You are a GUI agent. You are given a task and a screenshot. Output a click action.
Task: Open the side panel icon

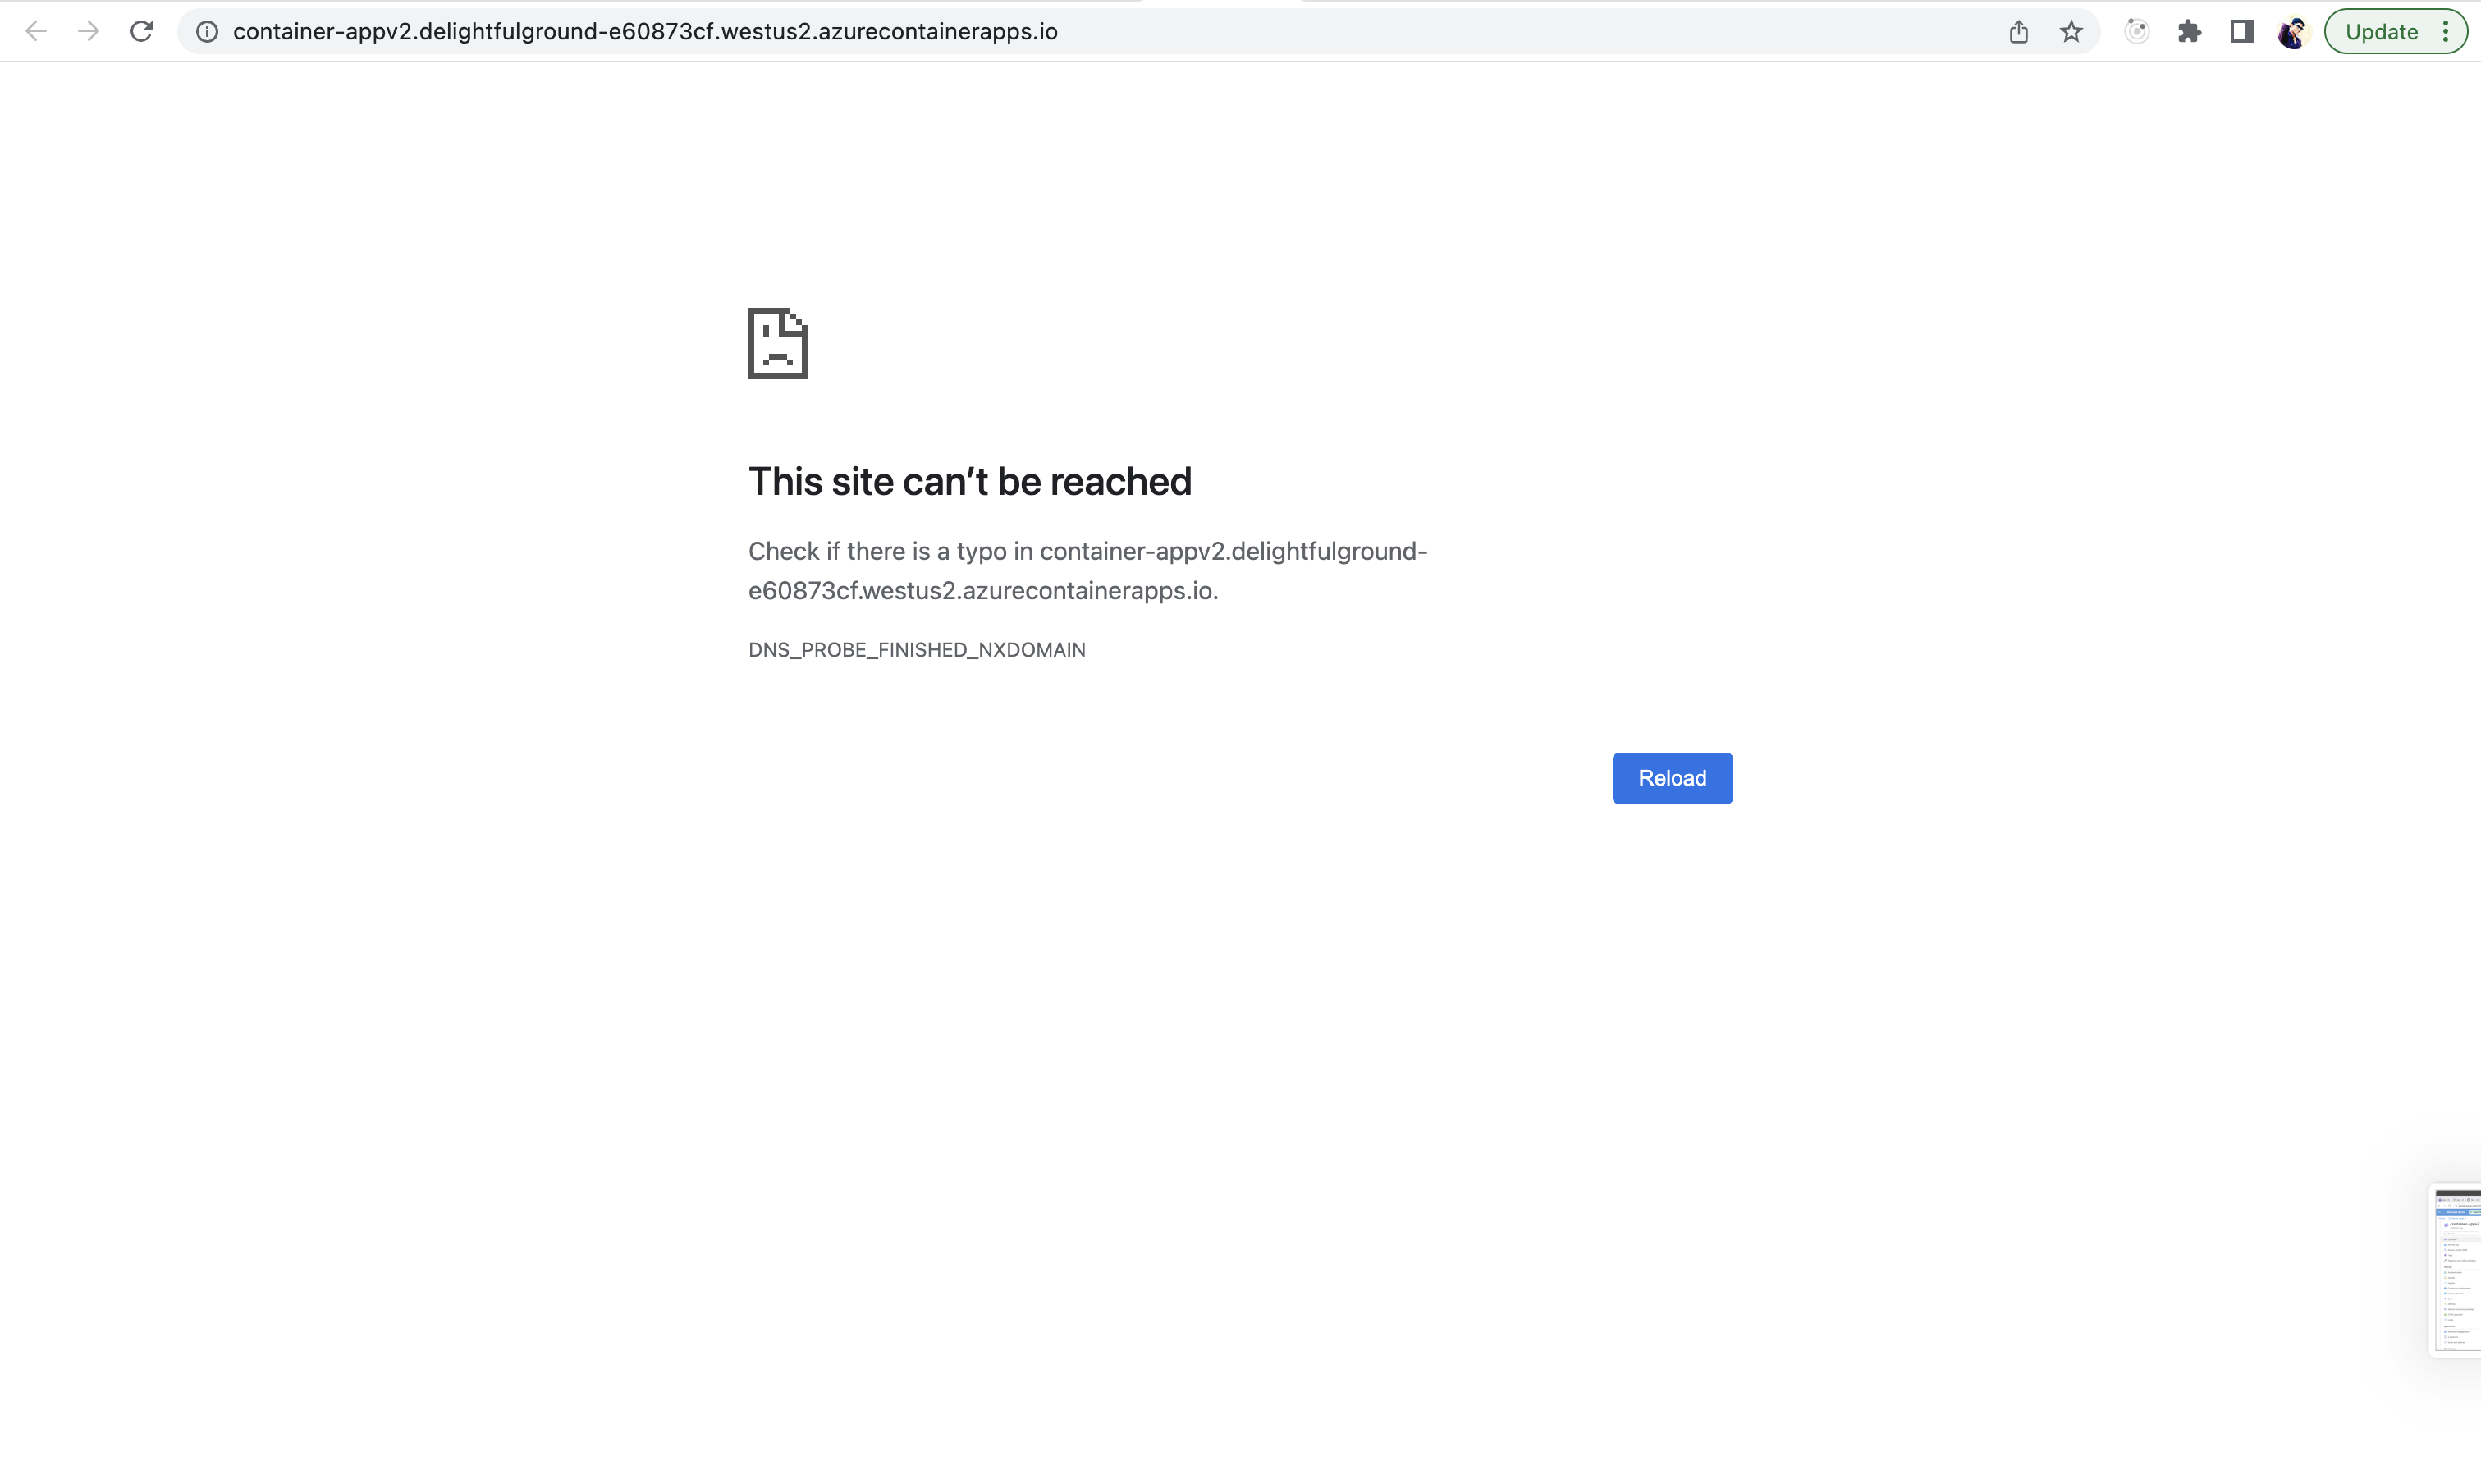[2241, 31]
